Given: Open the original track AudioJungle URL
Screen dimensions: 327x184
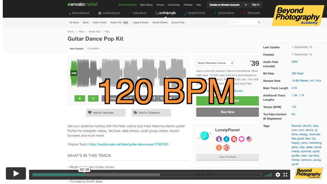Looking at the screenshot, I should click(129, 144).
